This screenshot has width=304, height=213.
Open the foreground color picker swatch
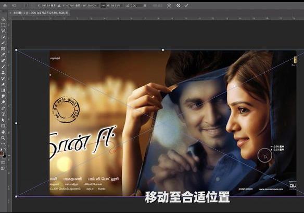[x=2, y=154]
